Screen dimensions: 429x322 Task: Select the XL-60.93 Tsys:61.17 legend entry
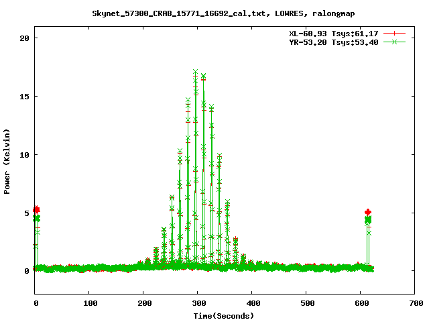pyautogui.click(x=334, y=34)
